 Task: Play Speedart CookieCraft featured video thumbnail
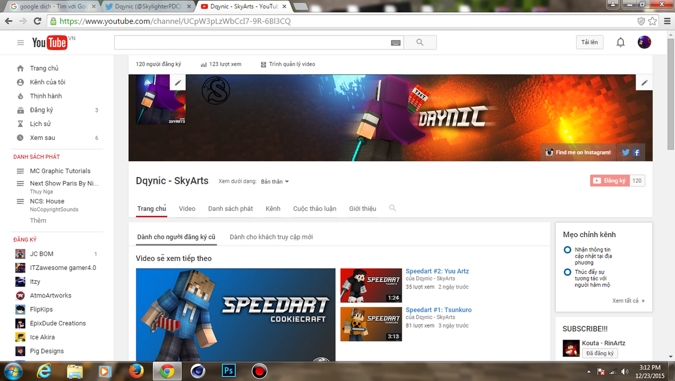236,315
